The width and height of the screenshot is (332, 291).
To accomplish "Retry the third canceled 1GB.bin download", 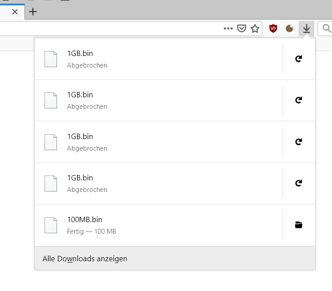I will tap(299, 142).
